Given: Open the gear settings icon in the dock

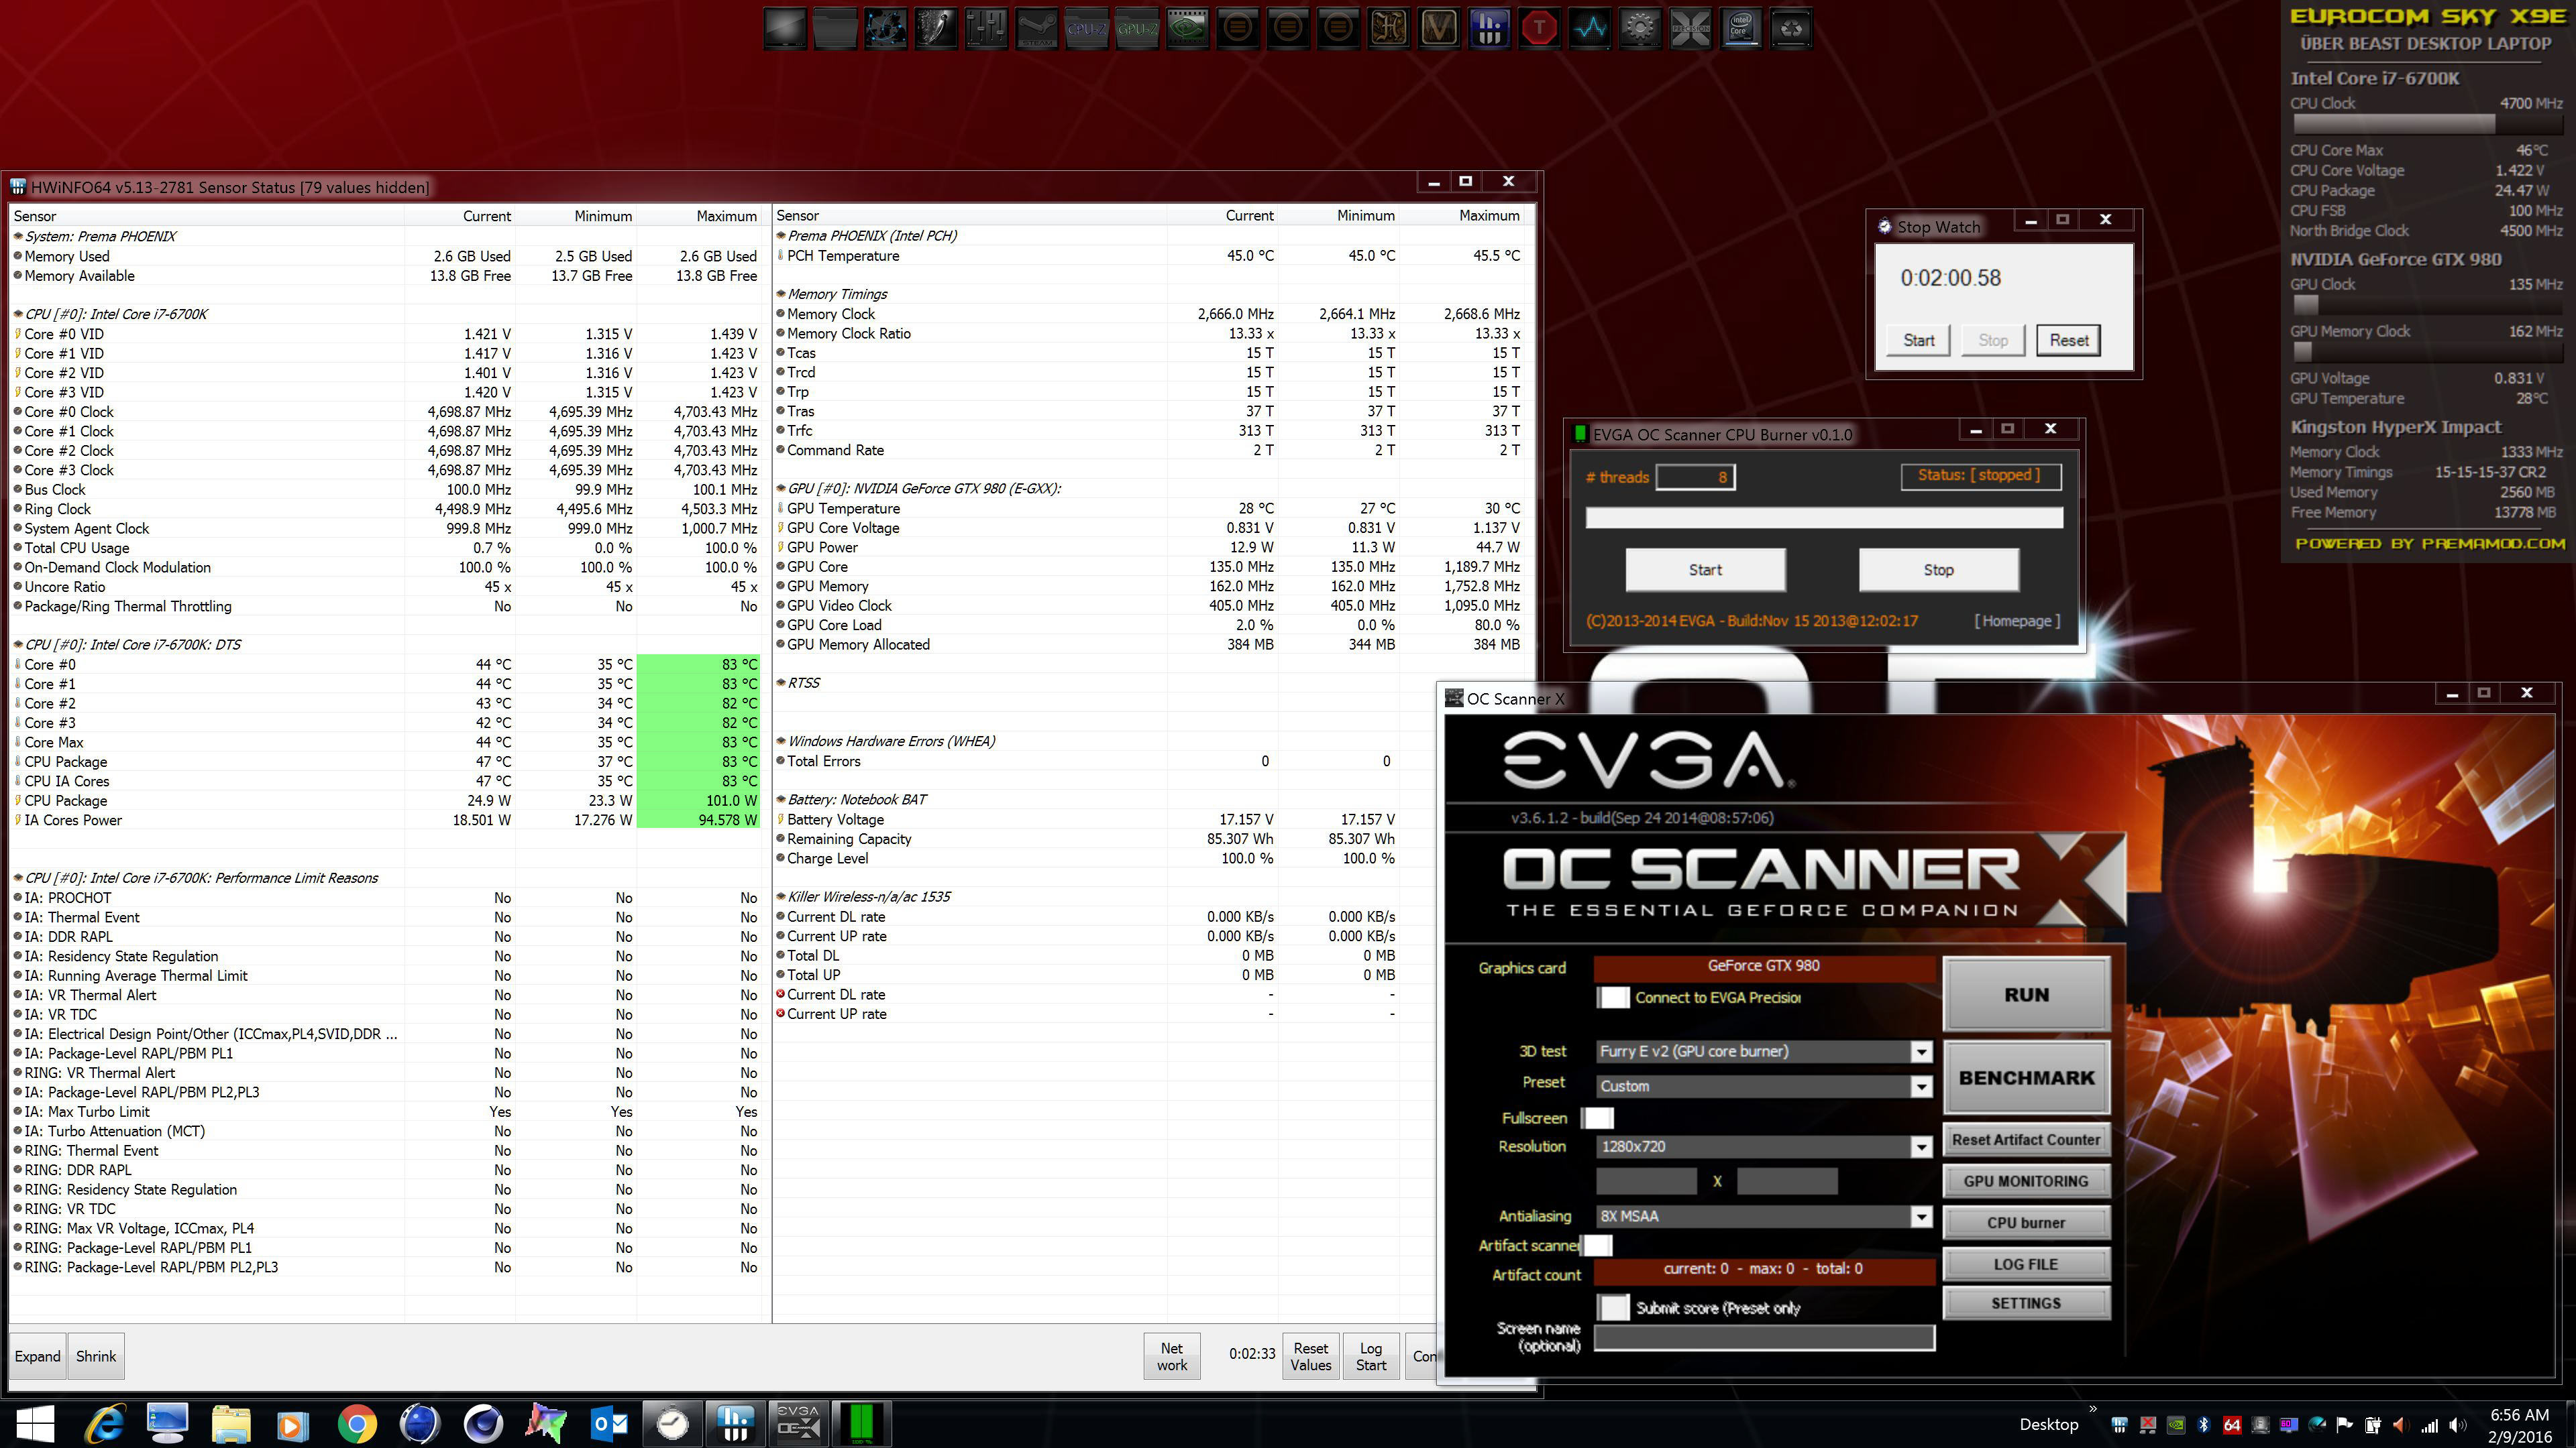Looking at the screenshot, I should tap(1640, 29).
